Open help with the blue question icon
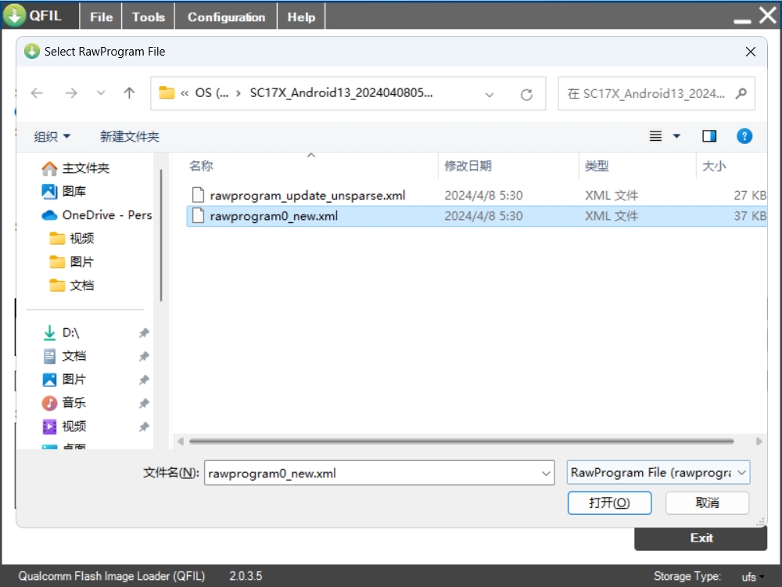Viewport: 782px width, 587px height. point(744,135)
